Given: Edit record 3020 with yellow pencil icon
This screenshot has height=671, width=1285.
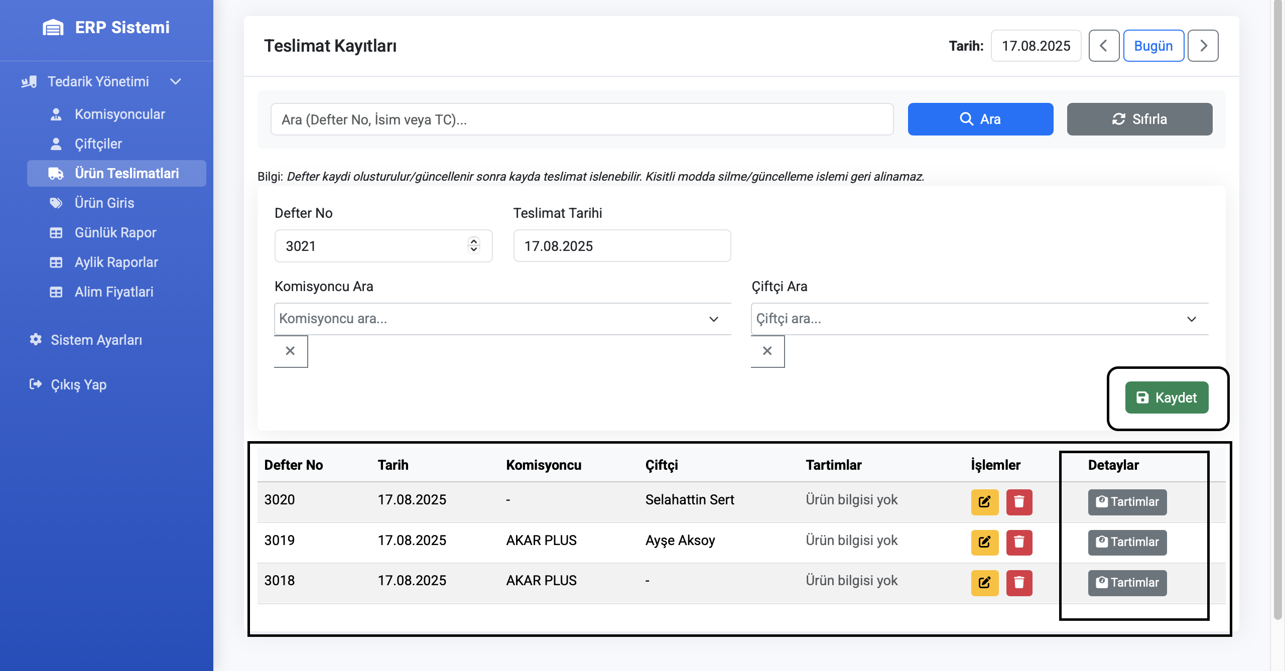Looking at the screenshot, I should (985, 502).
